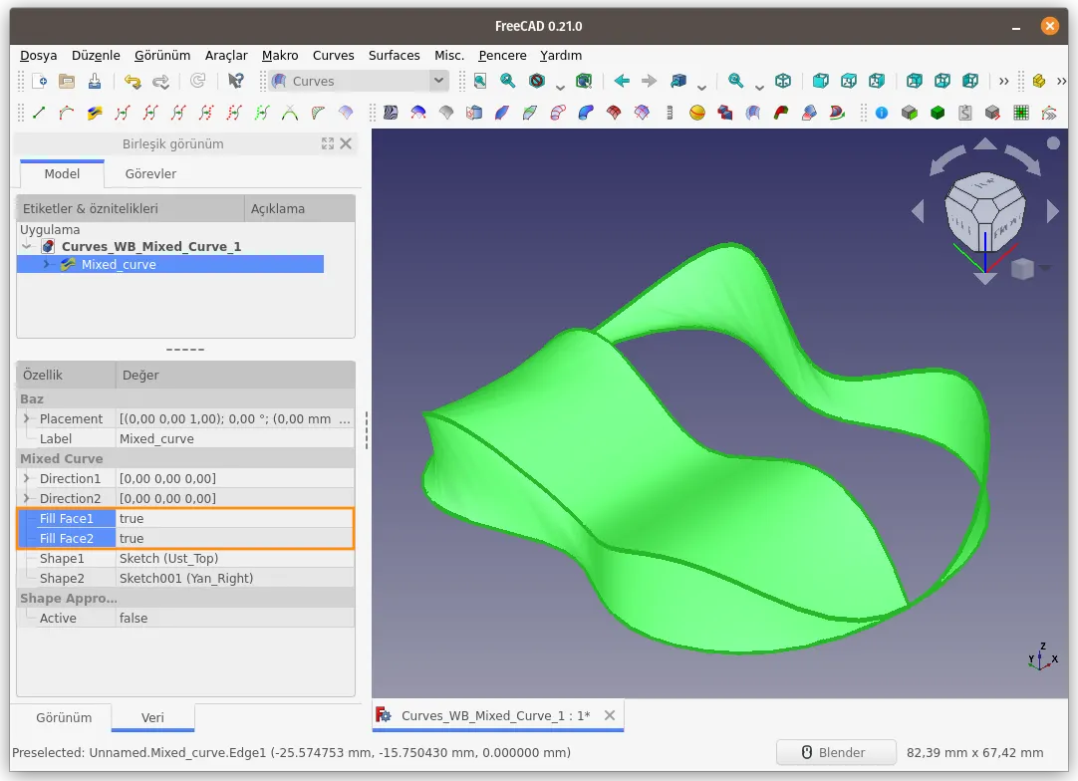The height and width of the screenshot is (781, 1078).
Task: Click the yellow Part icon near toolbar end
Action: point(1039,81)
